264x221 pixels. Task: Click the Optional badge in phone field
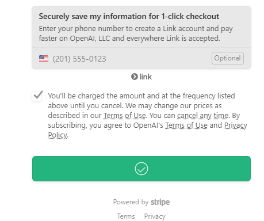click(x=228, y=58)
